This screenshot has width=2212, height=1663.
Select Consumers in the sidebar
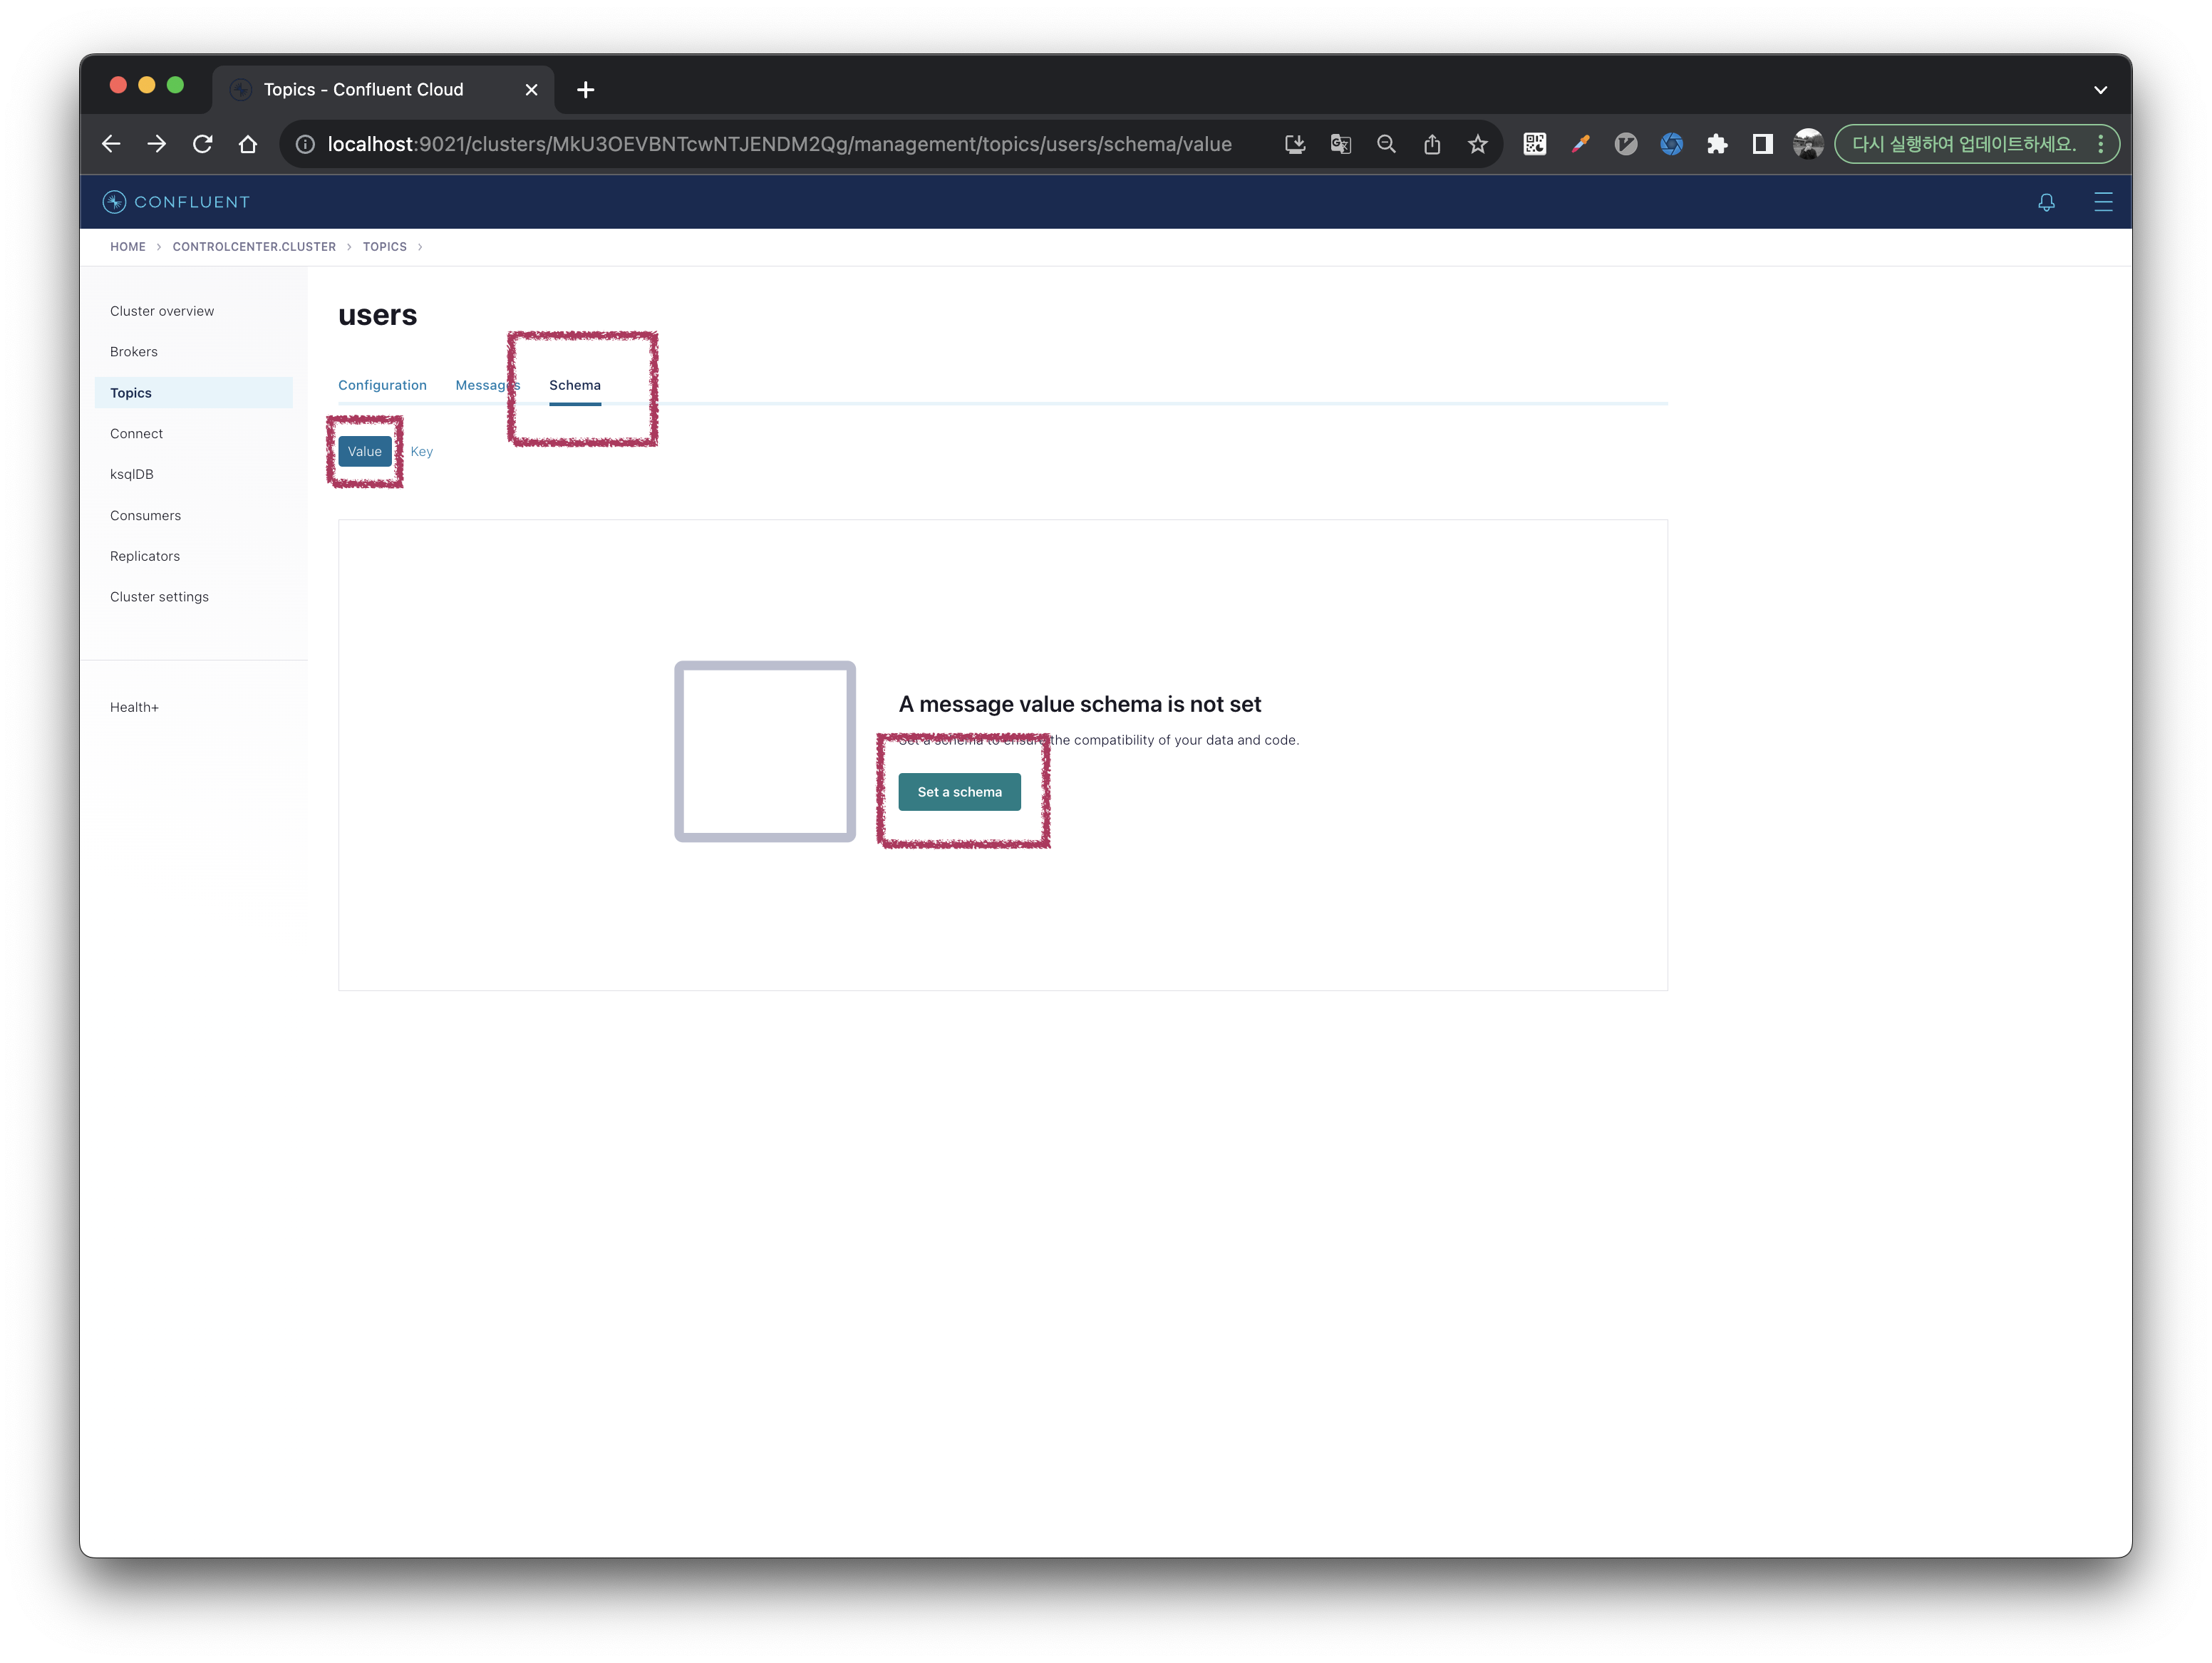(x=146, y=516)
